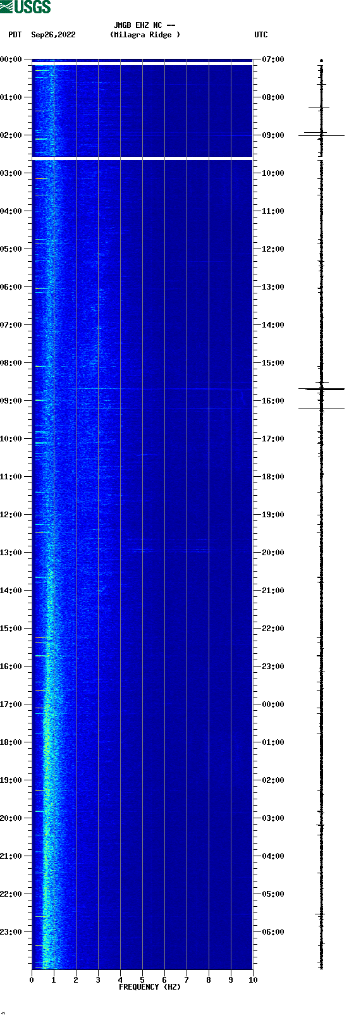
Task: Click the 'UTC' timezone label
Action: click(x=261, y=35)
